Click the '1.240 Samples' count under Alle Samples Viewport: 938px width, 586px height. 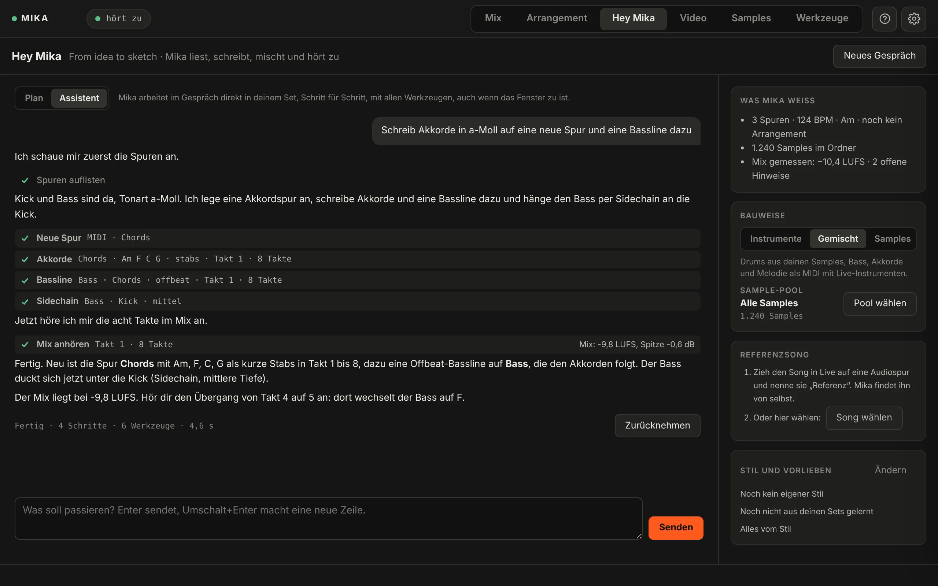coord(771,316)
